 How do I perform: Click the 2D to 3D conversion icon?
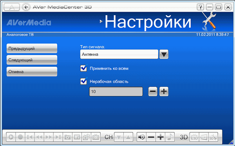(204, 137)
